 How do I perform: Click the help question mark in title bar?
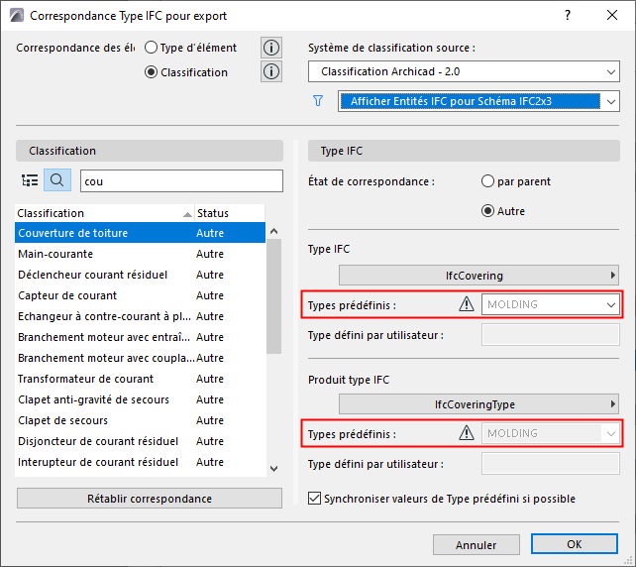(x=567, y=16)
